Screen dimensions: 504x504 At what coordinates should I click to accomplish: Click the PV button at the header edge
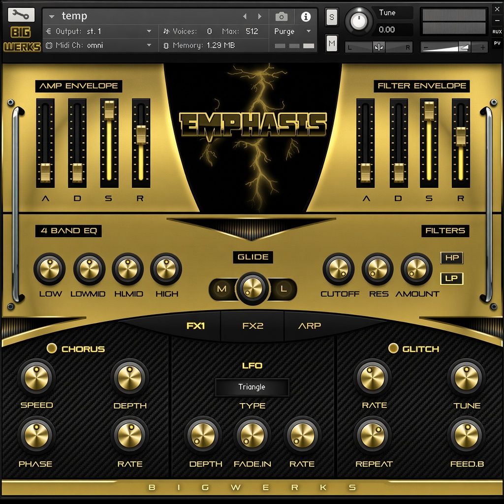tap(497, 43)
